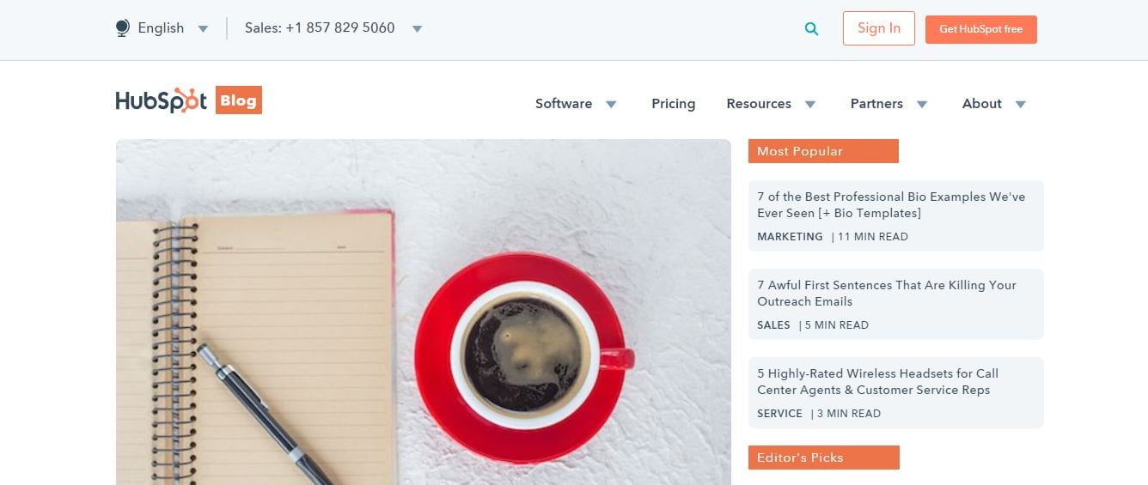Expand the Sales phone number dropdown arrow
The height and width of the screenshot is (485, 1148).
click(x=417, y=29)
